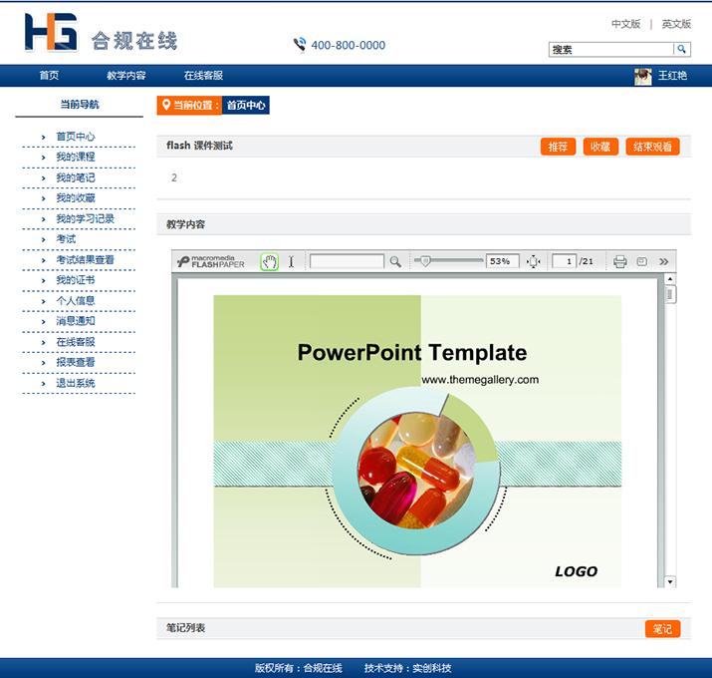This screenshot has width=712, height=678.
Task: Click 退出系统 to log out
Action: tap(76, 383)
